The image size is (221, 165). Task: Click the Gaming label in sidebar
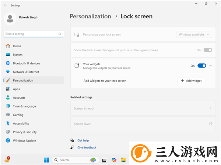[18, 115]
